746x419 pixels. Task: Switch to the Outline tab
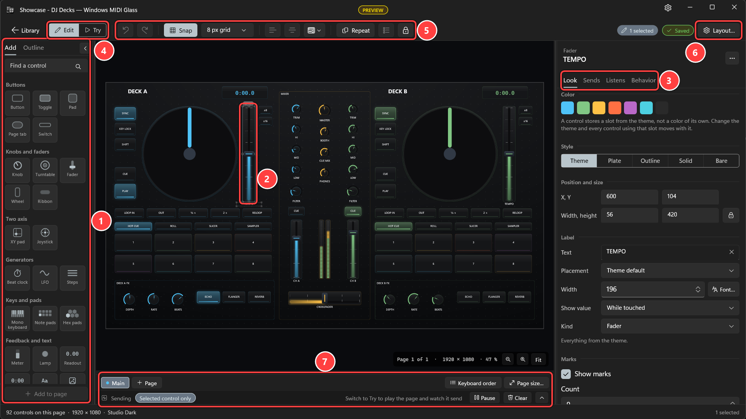33,48
